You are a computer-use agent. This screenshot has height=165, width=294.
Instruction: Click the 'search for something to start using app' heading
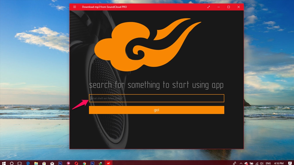click(x=156, y=85)
